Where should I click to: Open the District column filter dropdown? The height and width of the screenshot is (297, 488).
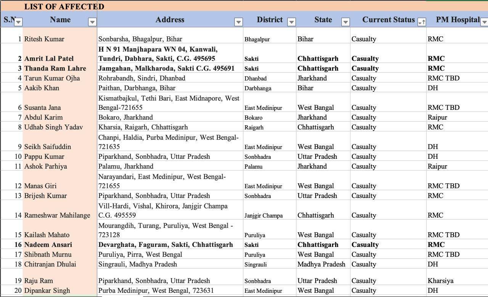291,22
